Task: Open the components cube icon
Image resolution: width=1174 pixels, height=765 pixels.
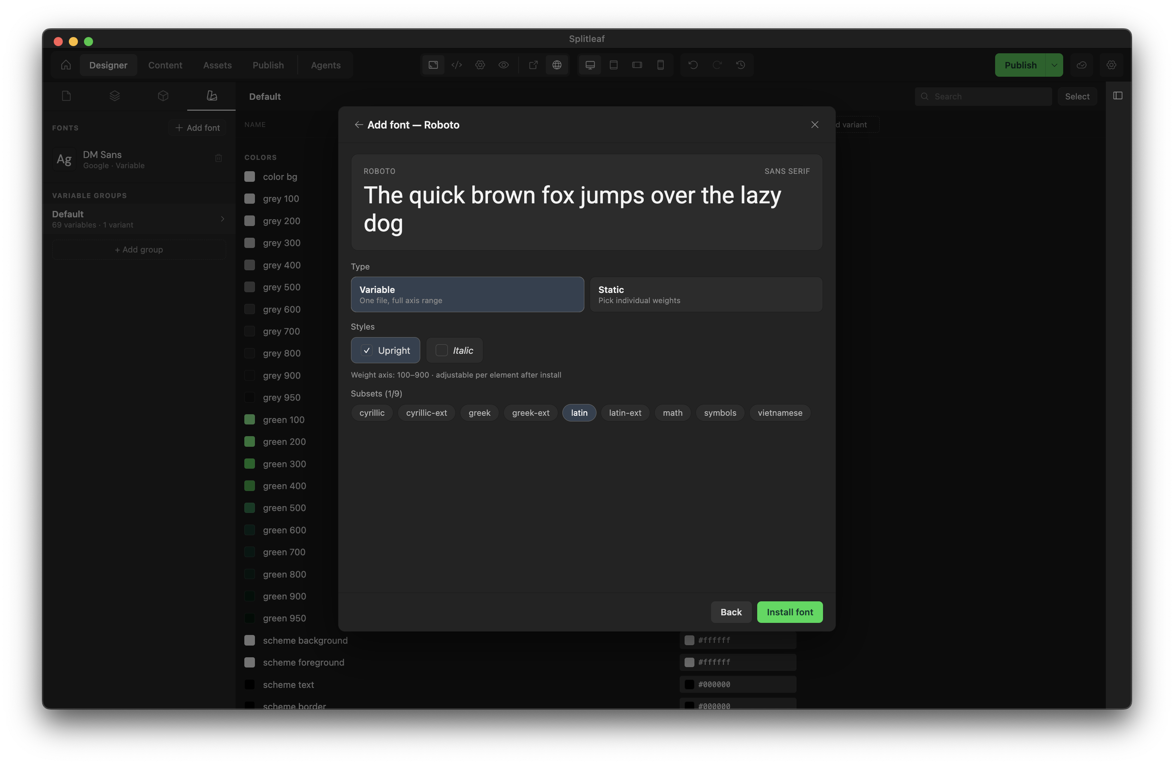Action: [163, 96]
